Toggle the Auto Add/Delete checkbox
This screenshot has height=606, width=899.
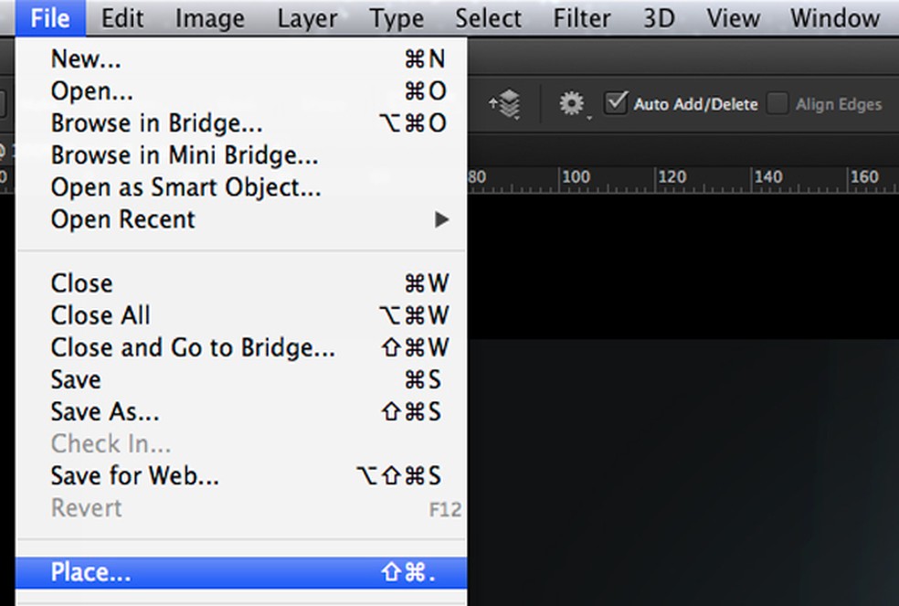pos(617,102)
